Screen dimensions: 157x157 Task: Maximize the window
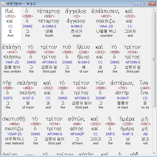pos(144,4)
